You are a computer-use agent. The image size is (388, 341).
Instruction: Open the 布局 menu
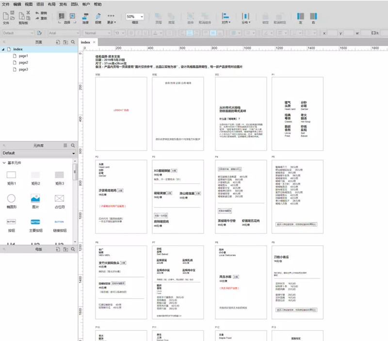tap(51, 4)
